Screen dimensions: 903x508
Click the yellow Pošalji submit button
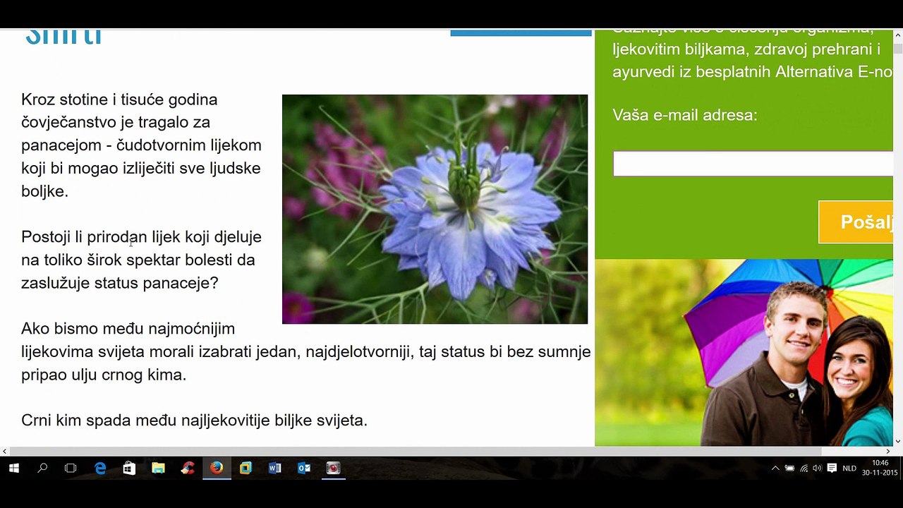(x=856, y=222)
